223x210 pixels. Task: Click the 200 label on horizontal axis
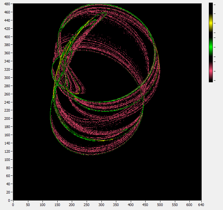pyautogui.click(x=72, y=205)
